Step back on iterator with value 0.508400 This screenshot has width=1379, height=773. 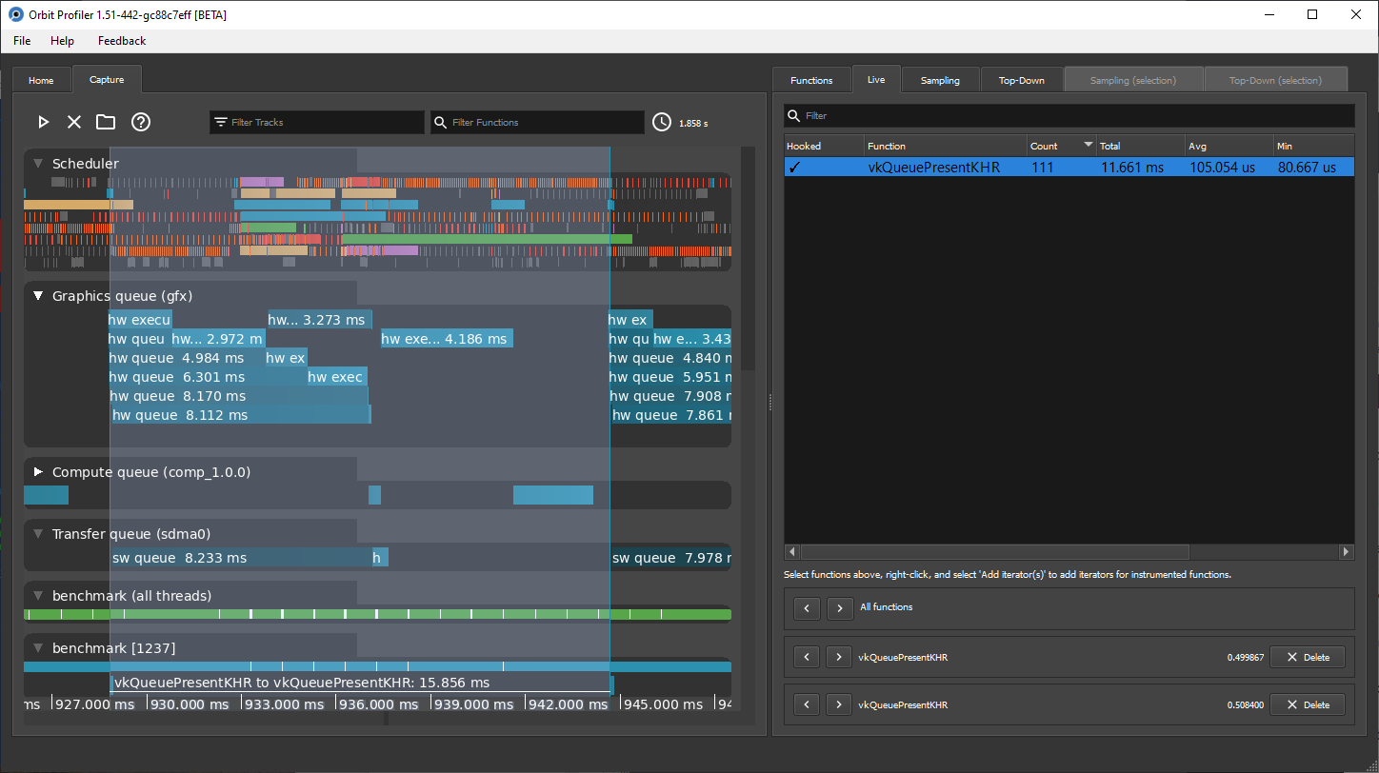point(807,704)
